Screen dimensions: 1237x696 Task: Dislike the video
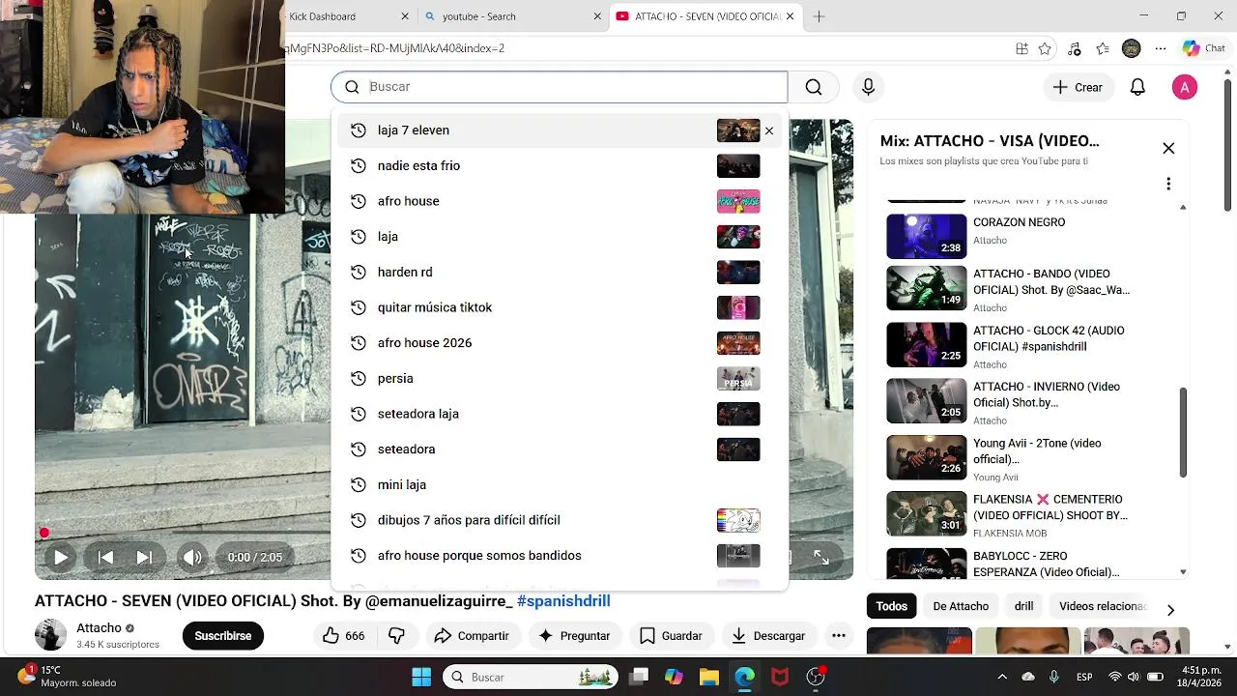[x=396, y=636]
